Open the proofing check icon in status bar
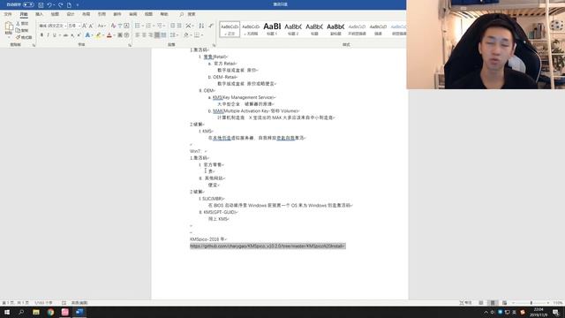Viewport: 565px width, 318px height. (x=64, y=303)
